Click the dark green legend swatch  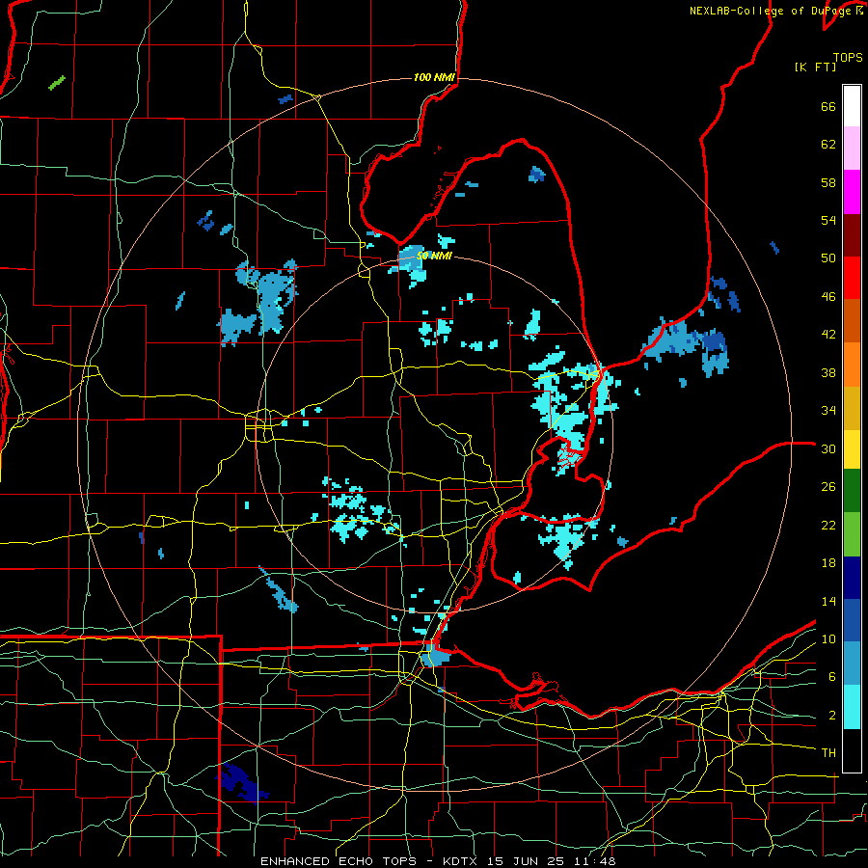point(852,491)
